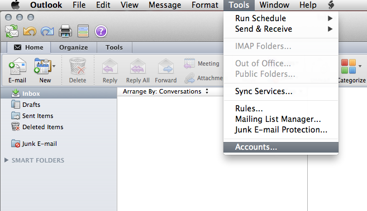Image resolution: width=367 pixels, height=211 pixels.
Task: Open the Categorize dropdown arrow
Action: [x=360, y=66]
